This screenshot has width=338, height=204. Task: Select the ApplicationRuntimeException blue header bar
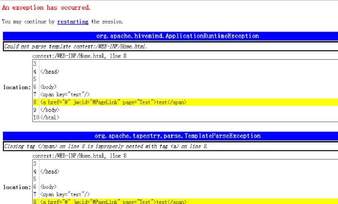pyautogui.click(x=170, y=36)
